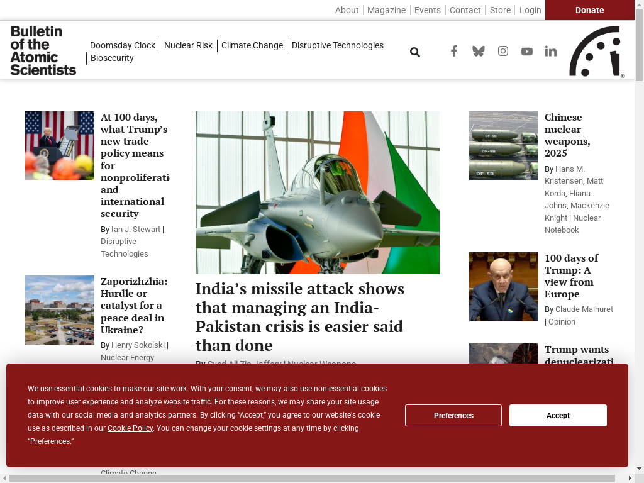Open the Doomsday Clock section
The width and height of the screenshot is (644, 483).
123,45
